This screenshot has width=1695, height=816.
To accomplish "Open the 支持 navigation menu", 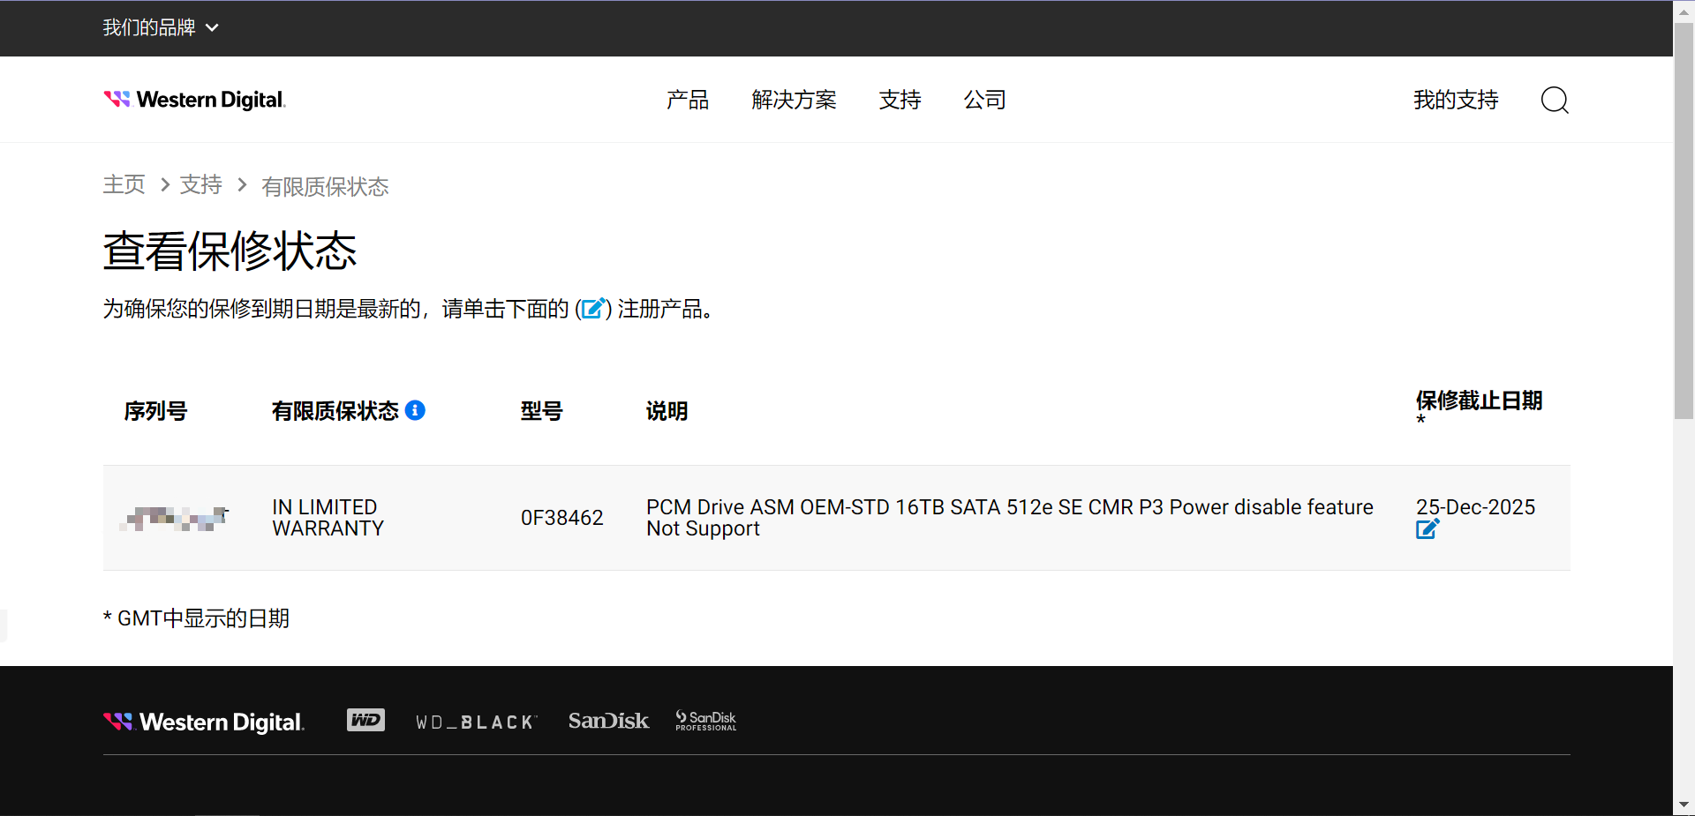I will 900,100.
